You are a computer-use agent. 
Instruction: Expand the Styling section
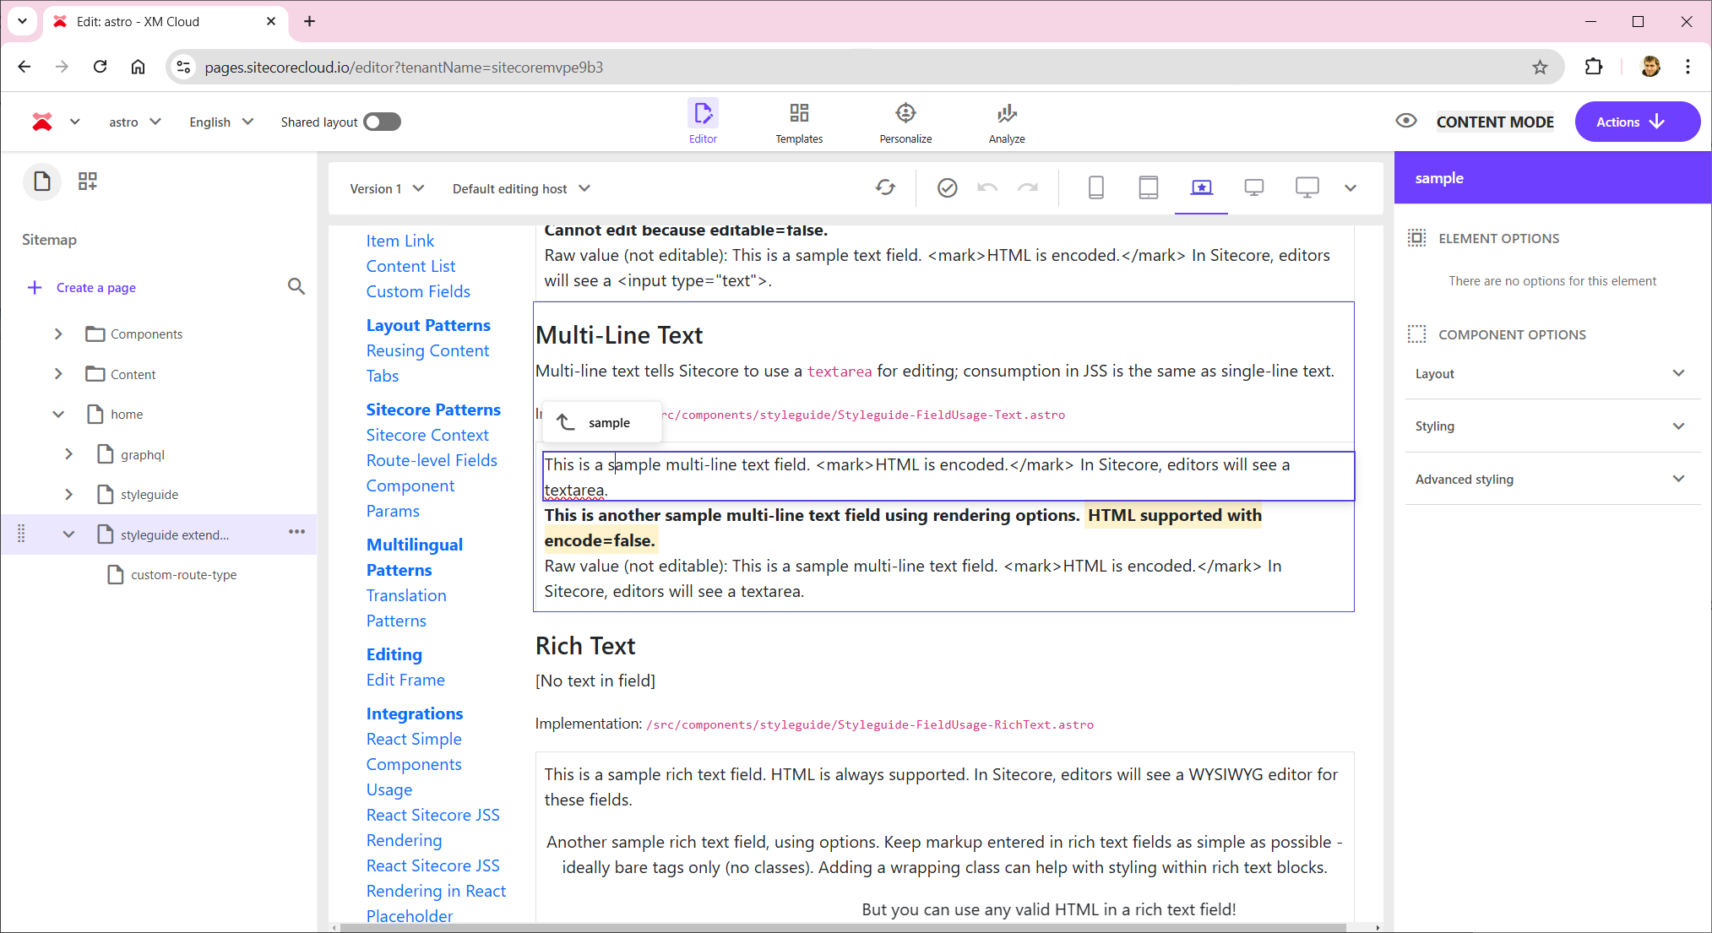pos(1551,426)
